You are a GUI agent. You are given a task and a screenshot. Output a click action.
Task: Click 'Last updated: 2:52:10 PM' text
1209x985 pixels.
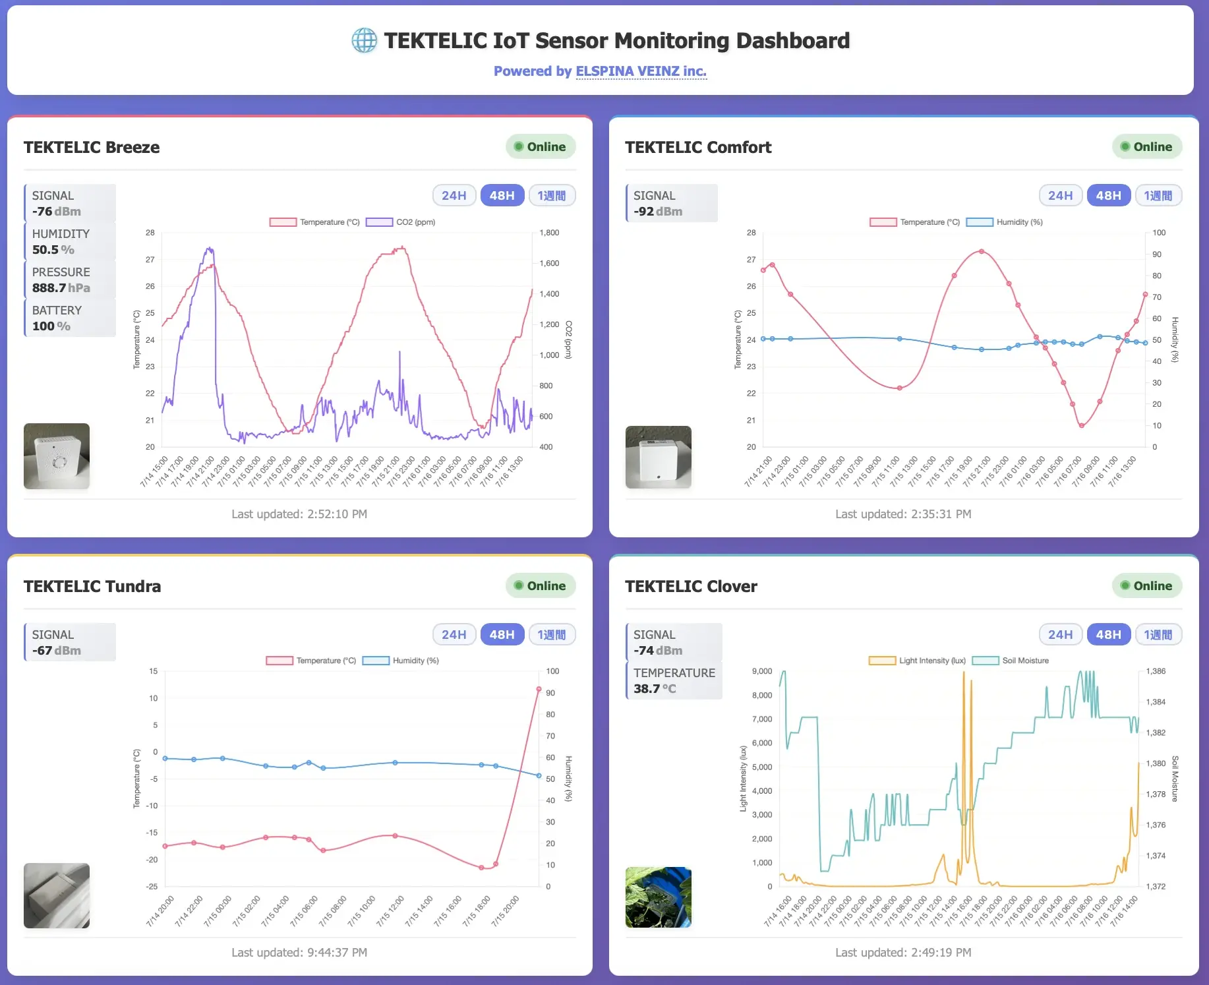click(299, 514)
